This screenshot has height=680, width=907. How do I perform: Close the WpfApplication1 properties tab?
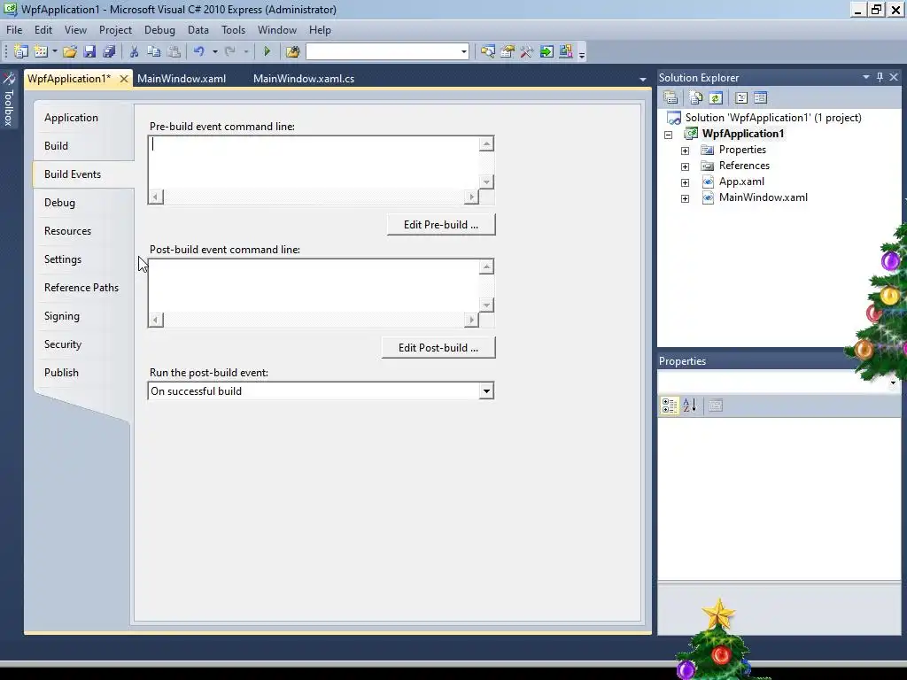point(124,79)
